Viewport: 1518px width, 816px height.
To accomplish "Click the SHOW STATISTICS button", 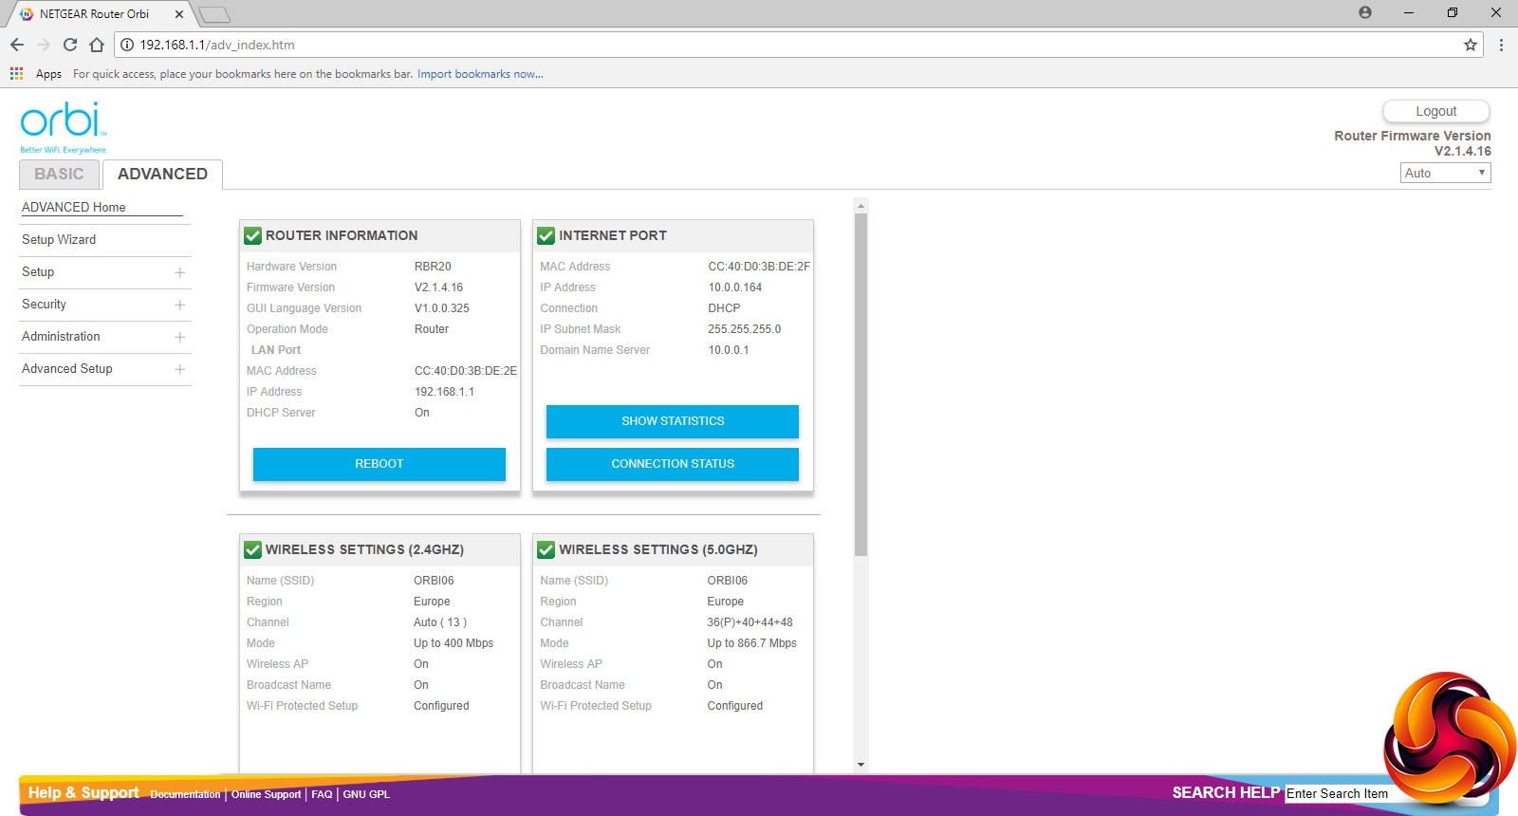I will click(673, 421).
